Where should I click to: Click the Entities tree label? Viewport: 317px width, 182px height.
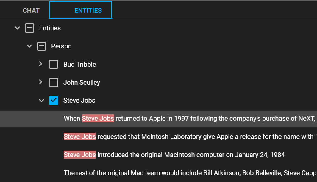click(50, 28)
